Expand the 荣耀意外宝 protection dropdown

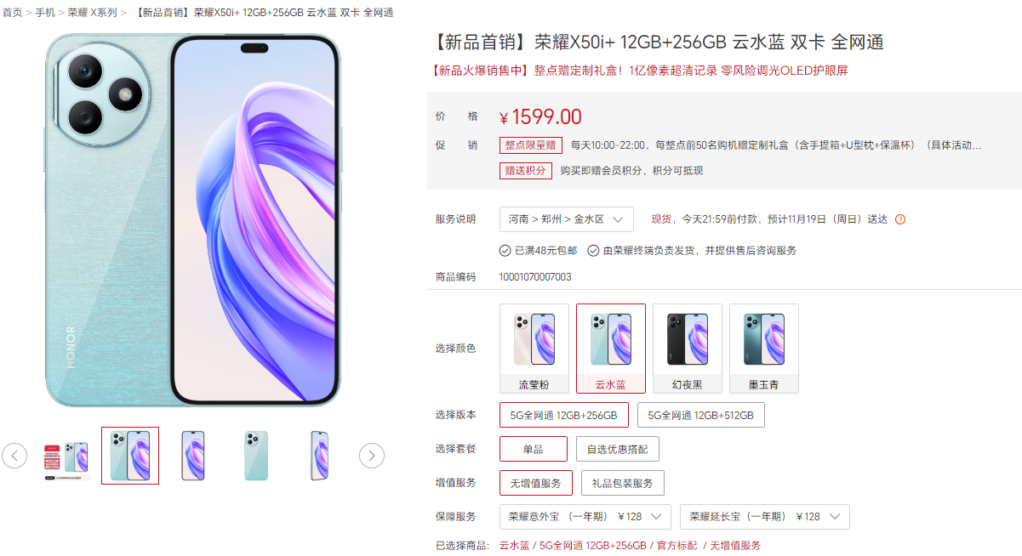(x=585, y=517)
